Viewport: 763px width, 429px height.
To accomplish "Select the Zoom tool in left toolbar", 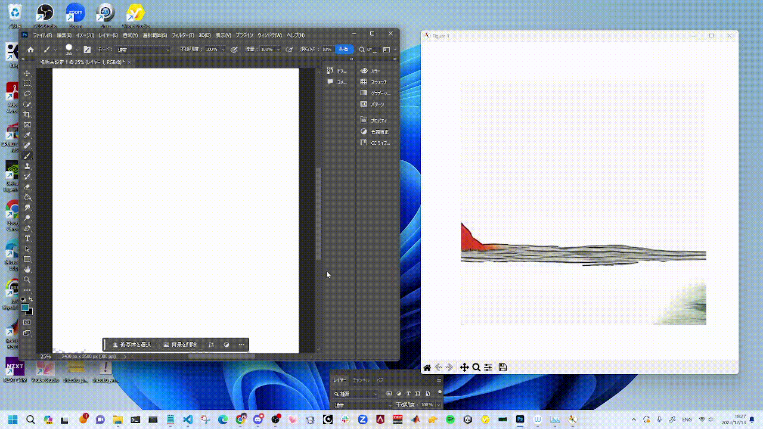I will [x=27, y=280].
